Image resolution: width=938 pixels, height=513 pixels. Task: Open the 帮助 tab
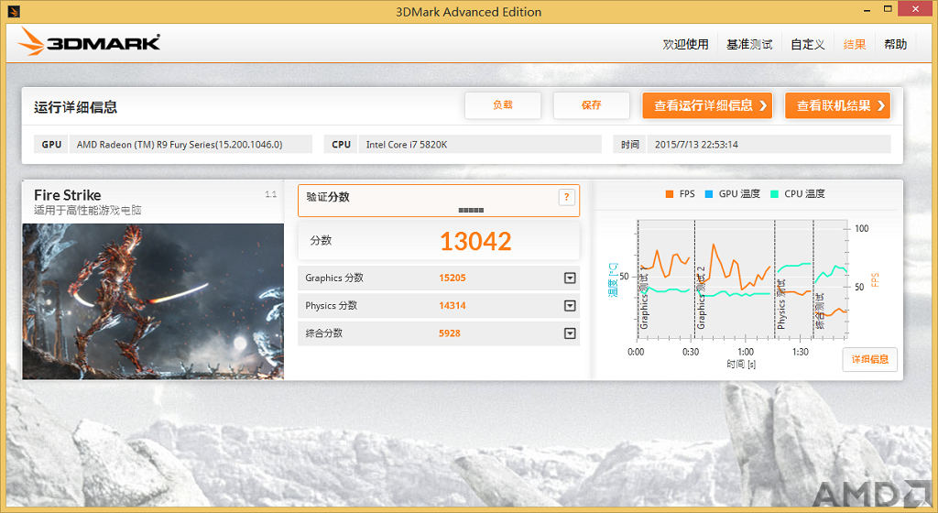tap(896, 44)
